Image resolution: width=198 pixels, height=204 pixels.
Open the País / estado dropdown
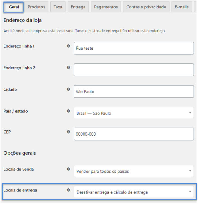coord(134,113)
